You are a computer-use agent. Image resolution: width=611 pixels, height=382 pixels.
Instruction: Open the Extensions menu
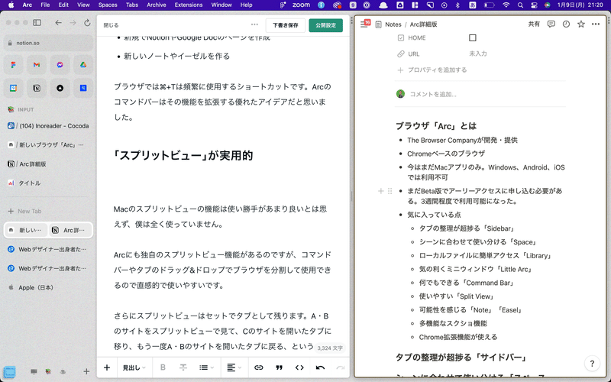click(188, 5)
